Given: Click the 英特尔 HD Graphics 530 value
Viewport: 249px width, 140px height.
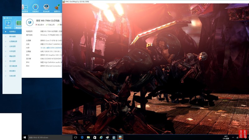Looking at the screenshot, I should click(x=51, y=55).
